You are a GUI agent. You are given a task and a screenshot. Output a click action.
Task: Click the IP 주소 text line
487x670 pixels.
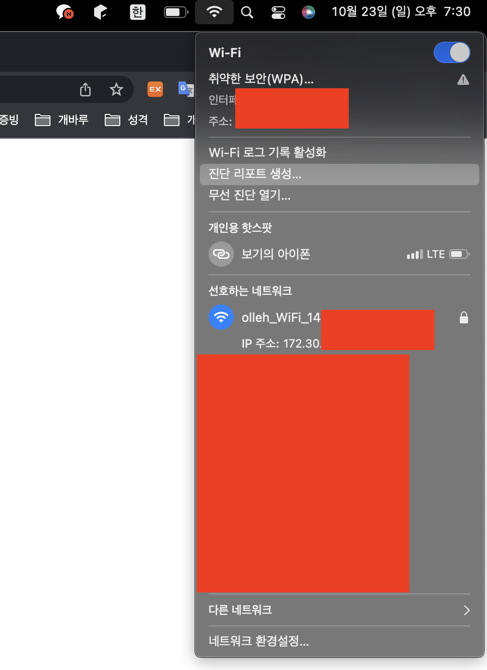(x=281, y=343)
